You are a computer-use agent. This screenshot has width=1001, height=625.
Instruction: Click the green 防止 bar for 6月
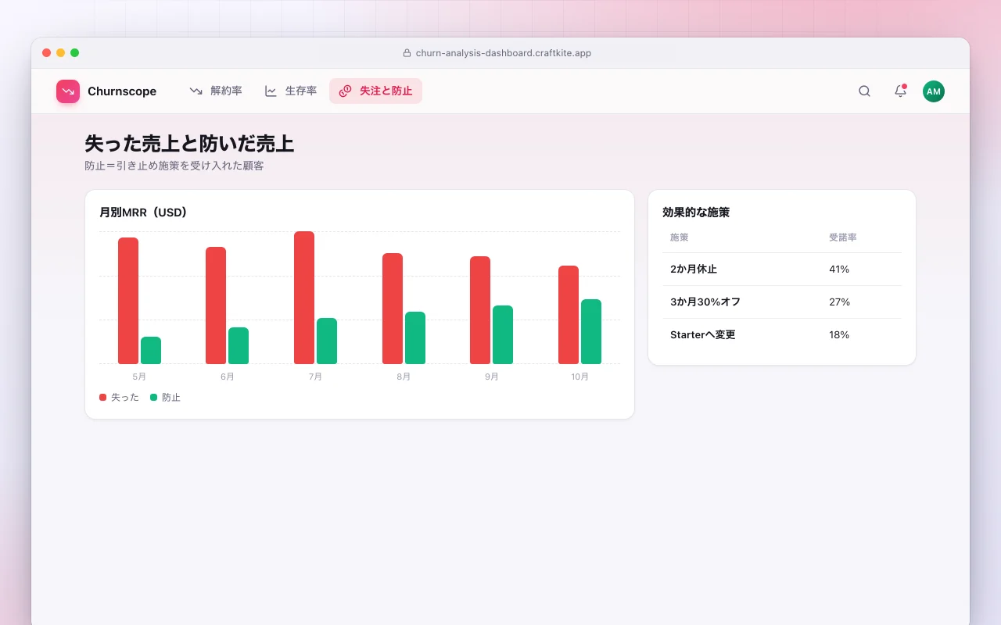tap(239, 346)
